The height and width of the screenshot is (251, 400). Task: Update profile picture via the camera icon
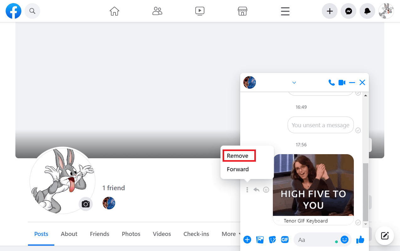pyautogui.click(x=86, y=204)
